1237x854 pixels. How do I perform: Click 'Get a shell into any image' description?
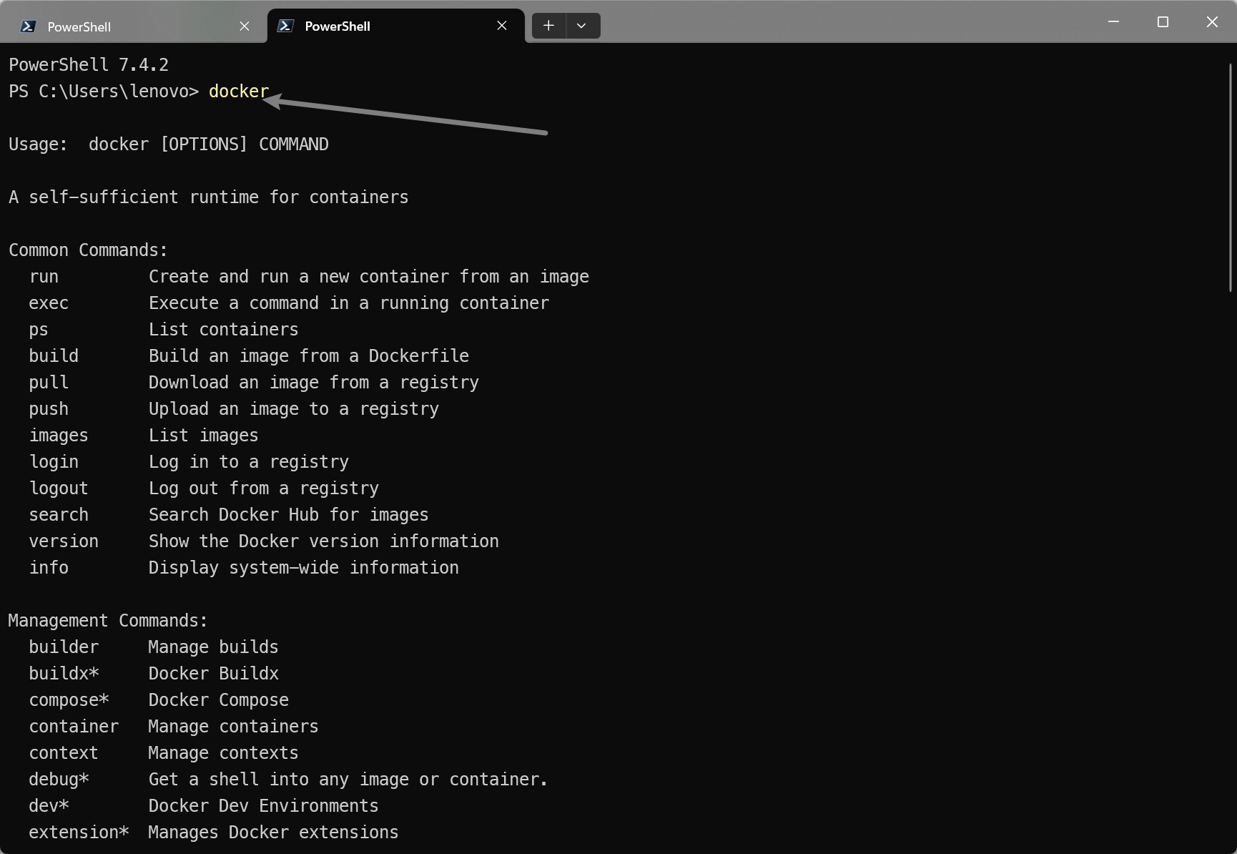[x=348, y=780]
